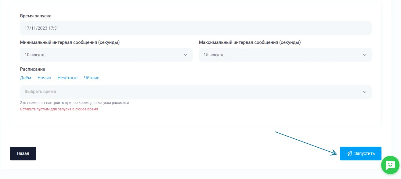401x179 pixels.
Task: Select the Ночью schedule preset link
Action: [x=44, y=78]
